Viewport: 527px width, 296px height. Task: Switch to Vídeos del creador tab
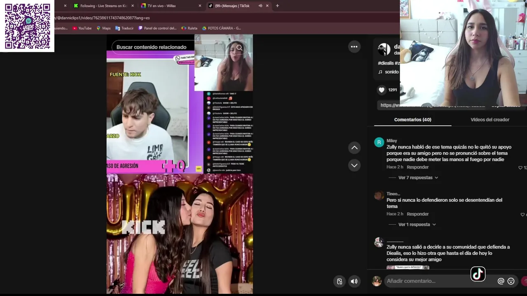tap(490, 120)
